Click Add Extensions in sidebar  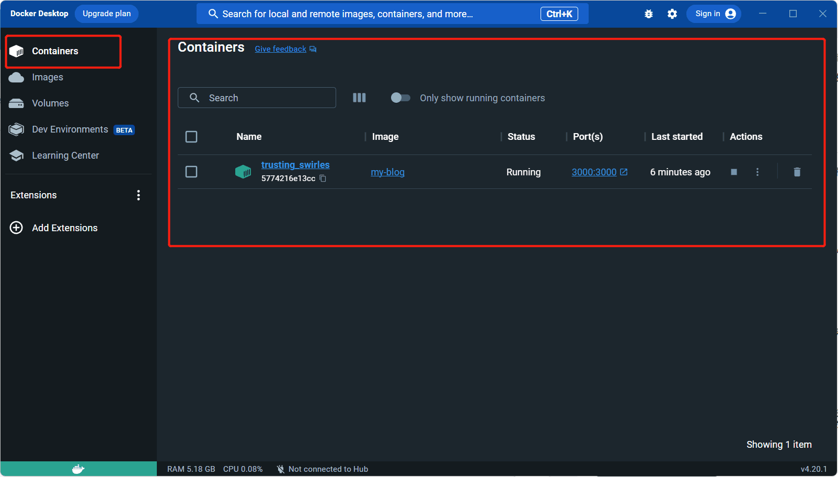click(78, 228)
